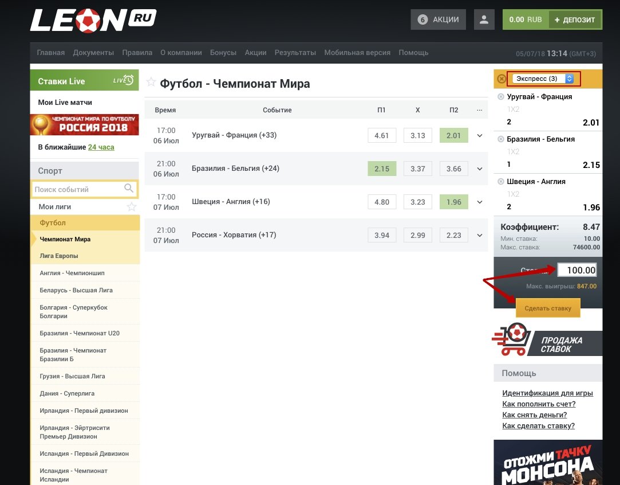This screenshot has width=620, height=485.
Task: Follow the 24 часа link
Action: [x=101, y=147]
